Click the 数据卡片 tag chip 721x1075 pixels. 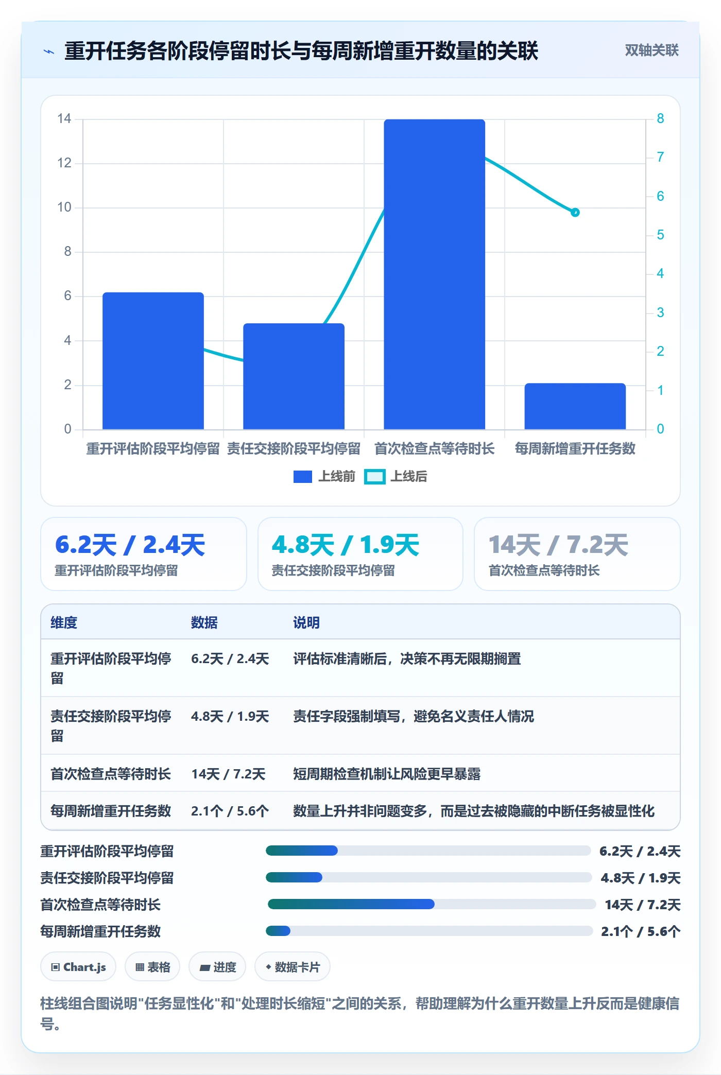[x=293, y=967]
